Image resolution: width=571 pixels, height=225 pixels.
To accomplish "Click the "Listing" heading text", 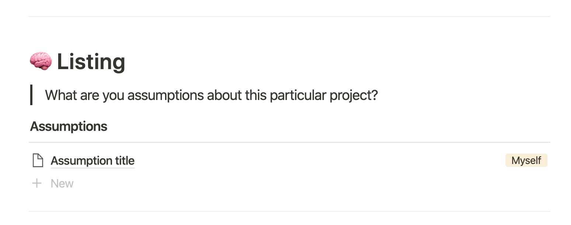I will pyautogui.click(x=91, y=61).
